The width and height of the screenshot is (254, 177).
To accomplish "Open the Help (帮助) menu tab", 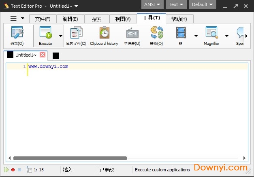I will coord(179,19).
